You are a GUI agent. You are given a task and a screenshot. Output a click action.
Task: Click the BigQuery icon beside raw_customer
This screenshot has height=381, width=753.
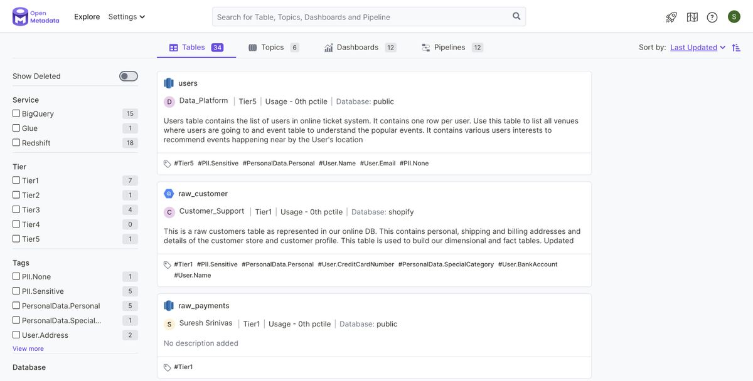[169, 194]
